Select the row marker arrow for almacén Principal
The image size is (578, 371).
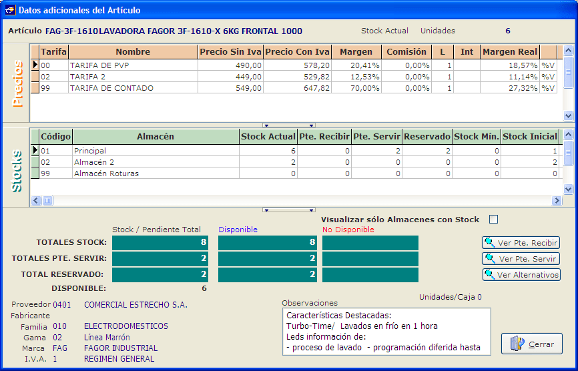pos(35,151)
